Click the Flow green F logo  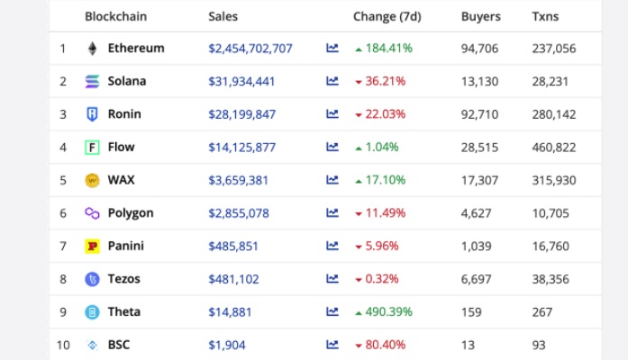[x=92, y=148]
